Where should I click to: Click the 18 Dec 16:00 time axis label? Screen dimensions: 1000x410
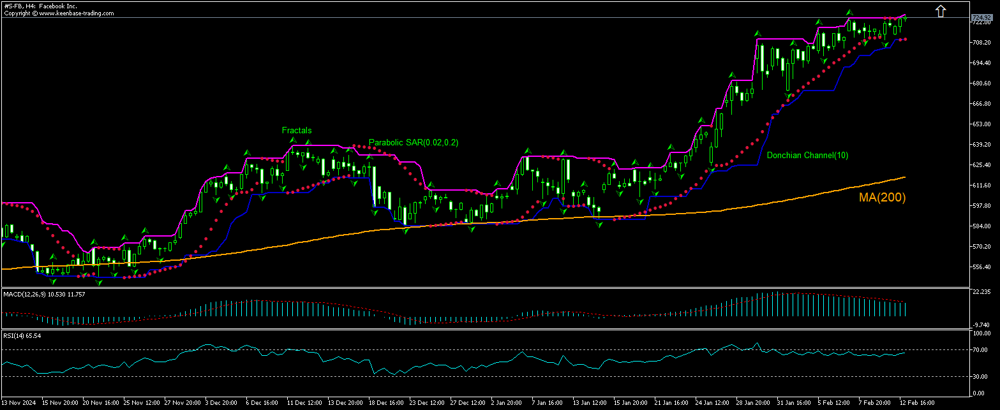pos(385,403)
